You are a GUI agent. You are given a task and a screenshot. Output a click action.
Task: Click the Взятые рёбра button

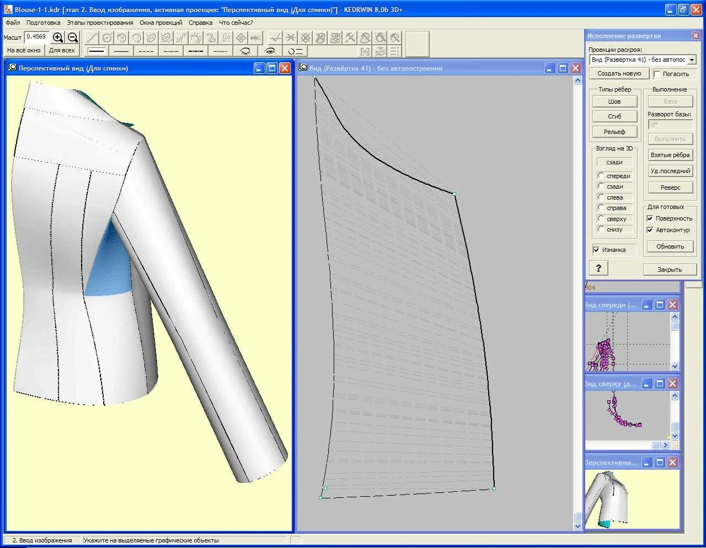(670, 155)
